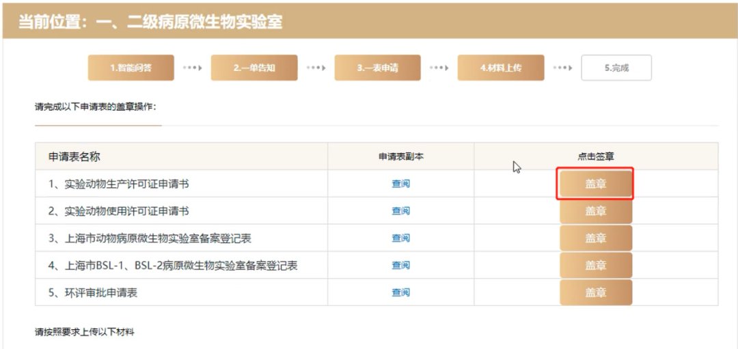The width and height of the screenshot is (738, 349).
Task: Click 查阅 for 实验动物生产许可证申请书
Action: point(400,184)
